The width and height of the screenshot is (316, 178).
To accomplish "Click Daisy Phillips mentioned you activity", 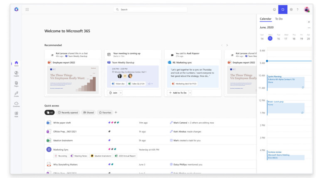I will (x=186, y=165).
